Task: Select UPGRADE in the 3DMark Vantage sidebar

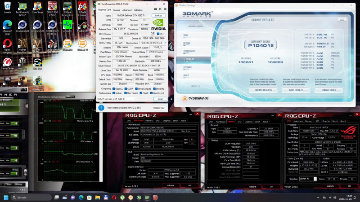Action: click(x=187, y=67)
